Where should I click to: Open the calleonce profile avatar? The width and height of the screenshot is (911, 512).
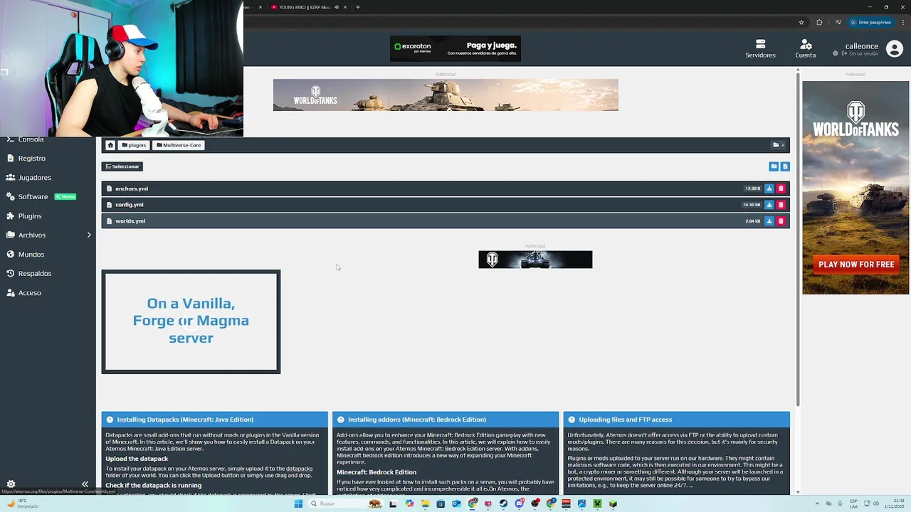tap(895, 49)
